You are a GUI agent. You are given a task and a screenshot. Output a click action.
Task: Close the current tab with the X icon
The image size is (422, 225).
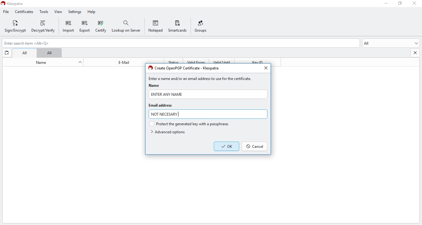415,53
